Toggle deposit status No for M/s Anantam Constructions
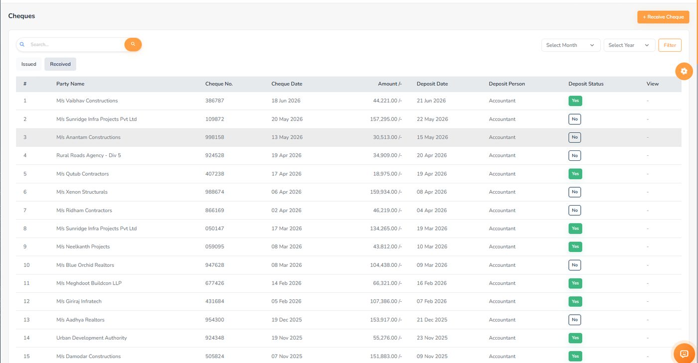Image resolution: width=698 pixels, height=363 pixels. 575,137
